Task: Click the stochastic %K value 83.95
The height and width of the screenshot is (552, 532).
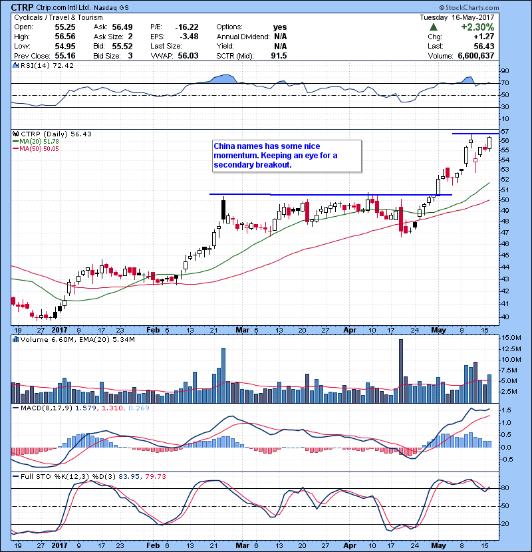Action: pyautogui.click(x=128, y=476)
